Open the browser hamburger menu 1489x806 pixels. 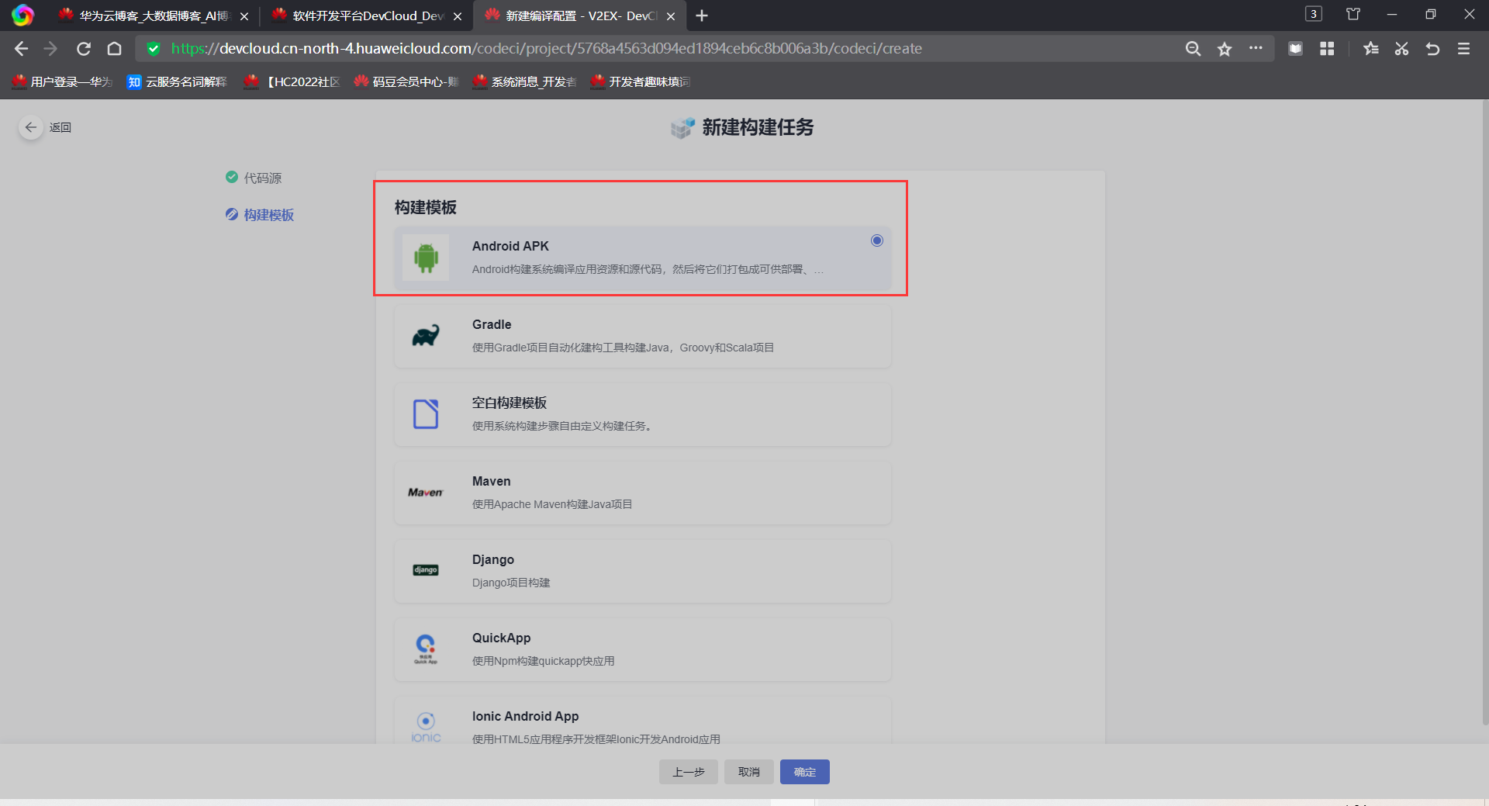[x=1464, y=49]
